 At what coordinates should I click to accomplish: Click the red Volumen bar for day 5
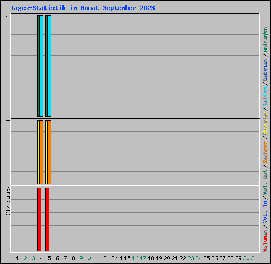(x=47, y=220)
